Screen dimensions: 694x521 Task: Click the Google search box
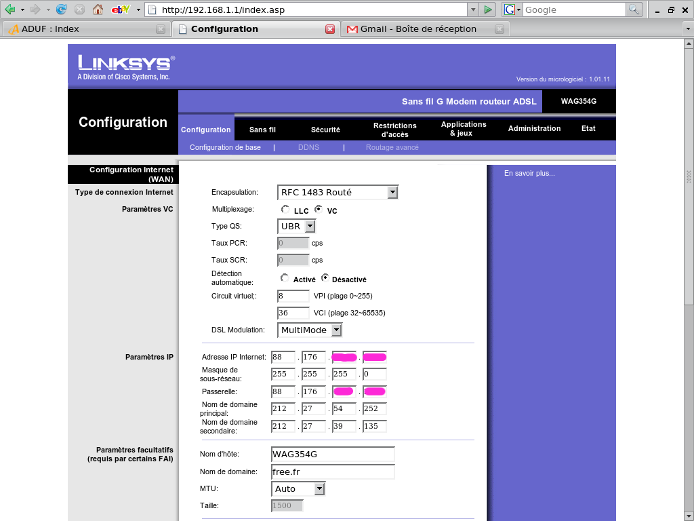point(574,9)
